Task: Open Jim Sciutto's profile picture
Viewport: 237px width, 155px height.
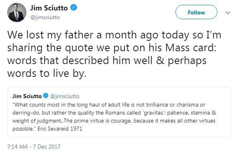Action: click(x=17, y=12)
